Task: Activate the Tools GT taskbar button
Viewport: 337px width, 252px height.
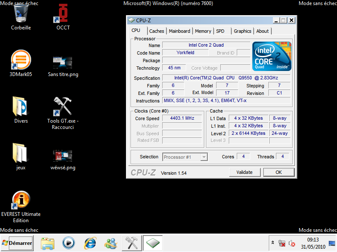Action: click(132, 243)
